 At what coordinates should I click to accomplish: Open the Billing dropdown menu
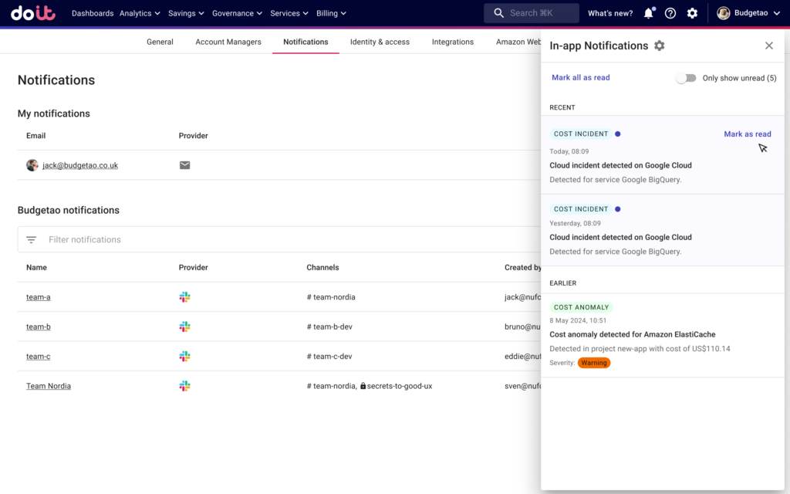[331, 13]
